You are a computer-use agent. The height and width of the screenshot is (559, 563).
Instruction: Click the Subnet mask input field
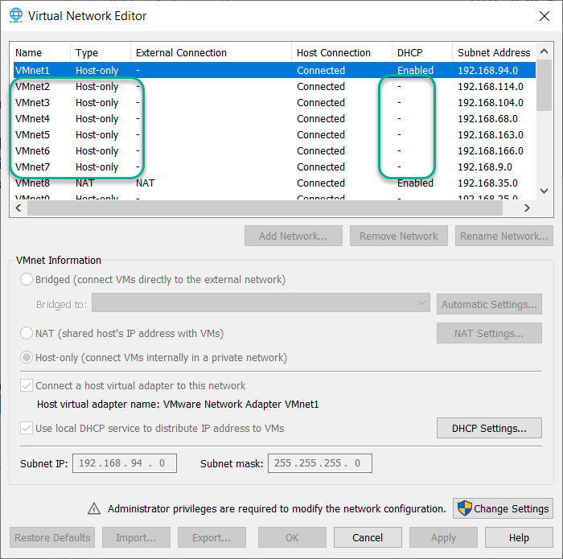pos(320,463)
